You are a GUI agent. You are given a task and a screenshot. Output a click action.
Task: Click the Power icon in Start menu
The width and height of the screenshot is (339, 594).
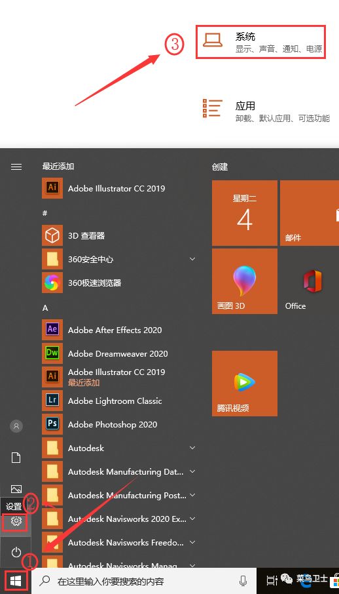tap(16, 552)
